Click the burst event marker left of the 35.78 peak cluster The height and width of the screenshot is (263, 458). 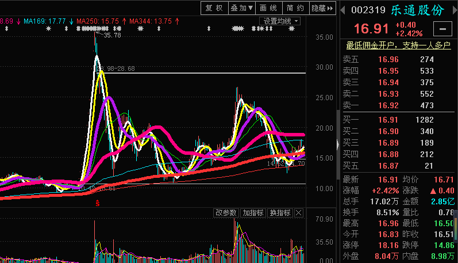[x=48, y=29]
